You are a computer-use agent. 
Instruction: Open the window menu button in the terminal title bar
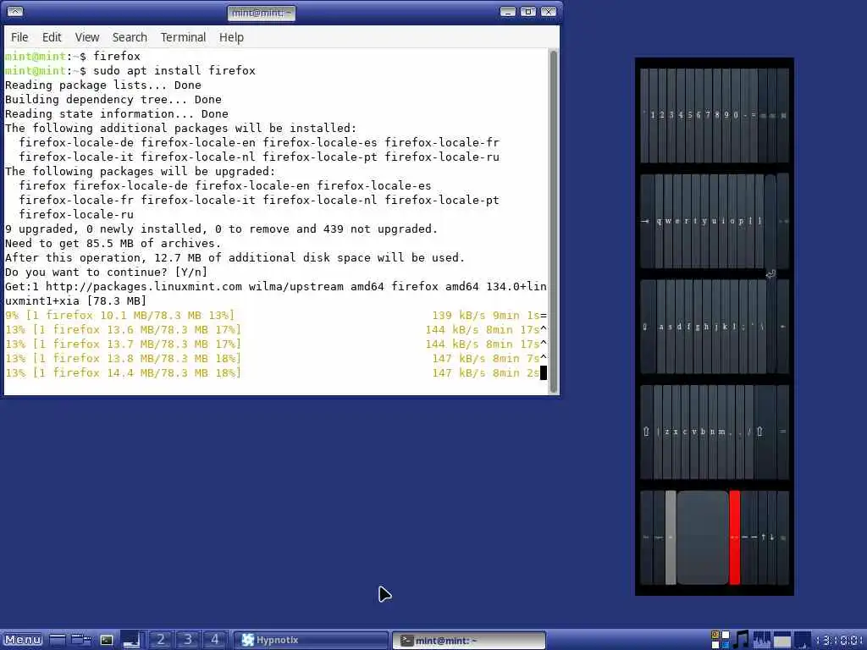(x=15, y=12)
